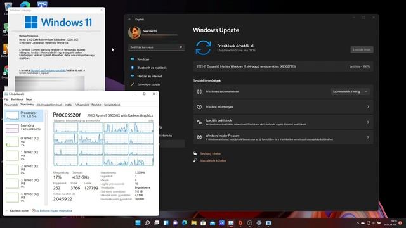
Task: Open File Explorer from the taskbar
Action: tap(194, 223)
